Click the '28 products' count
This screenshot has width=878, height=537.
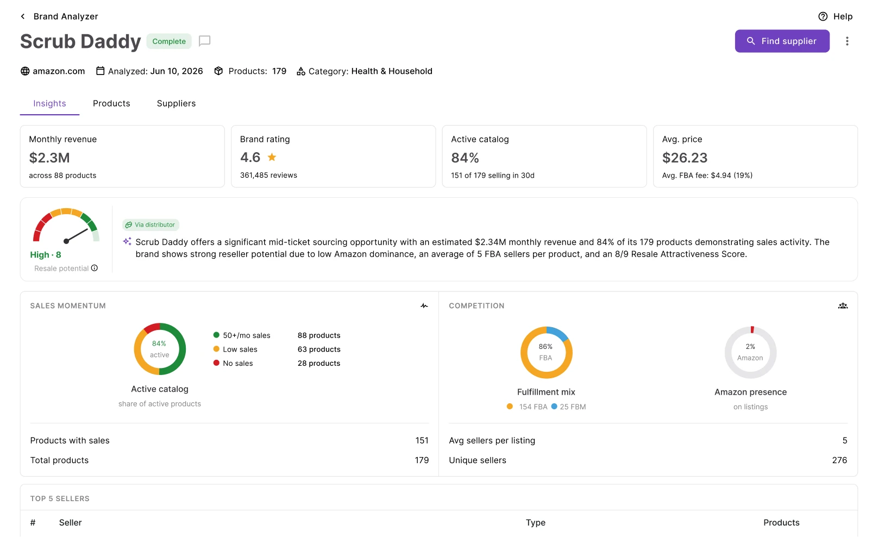(319, 363)
